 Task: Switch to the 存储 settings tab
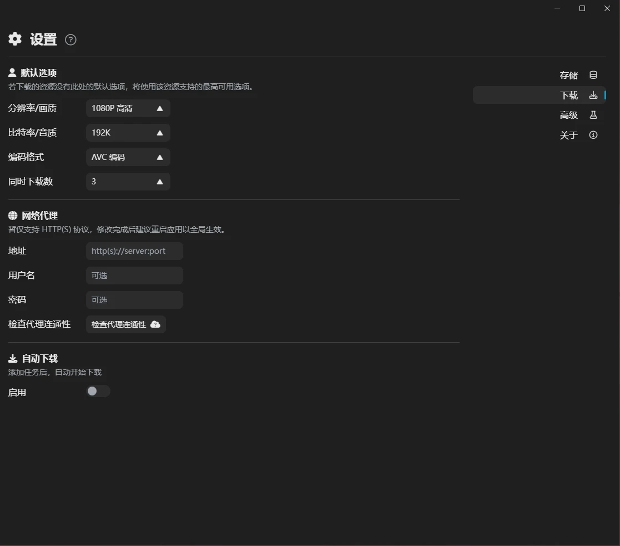[569, 75]
